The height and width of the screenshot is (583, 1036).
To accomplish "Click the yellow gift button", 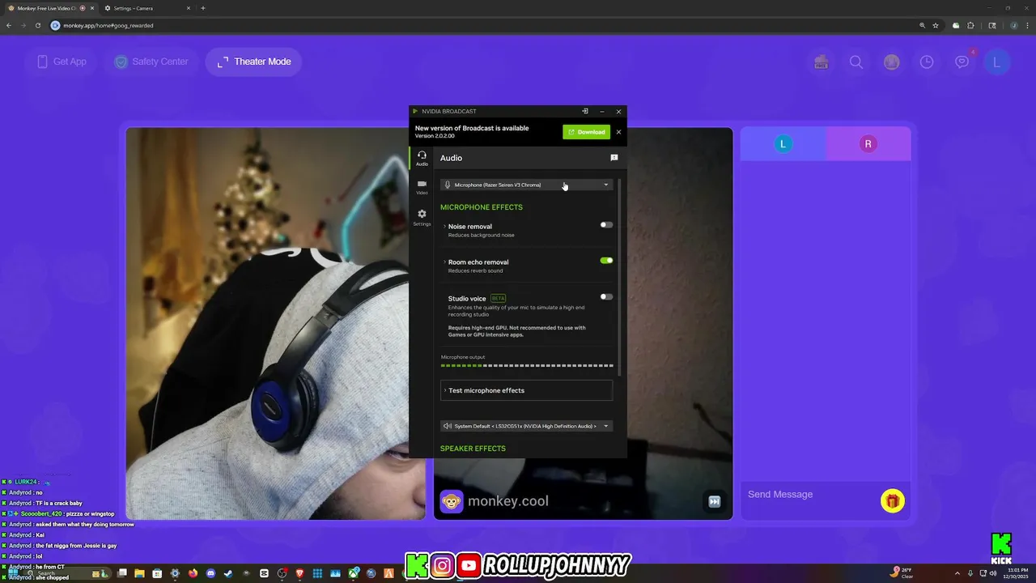I will pyautogui.click(x=893, y=501).
